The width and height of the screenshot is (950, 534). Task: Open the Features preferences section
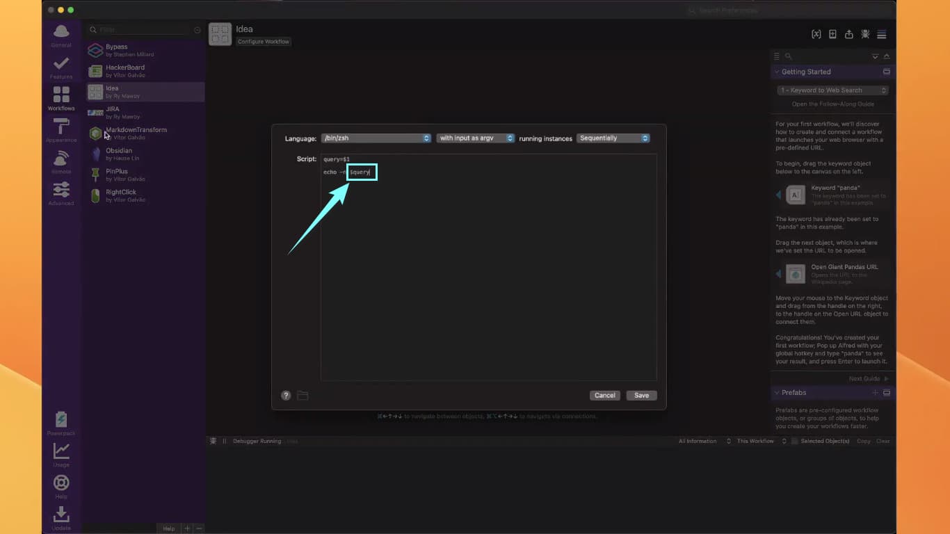coord(61,67)
